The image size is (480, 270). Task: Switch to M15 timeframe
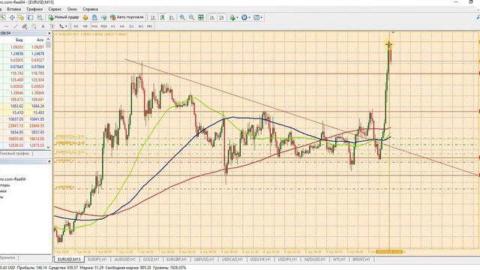(x=94, y=26)
